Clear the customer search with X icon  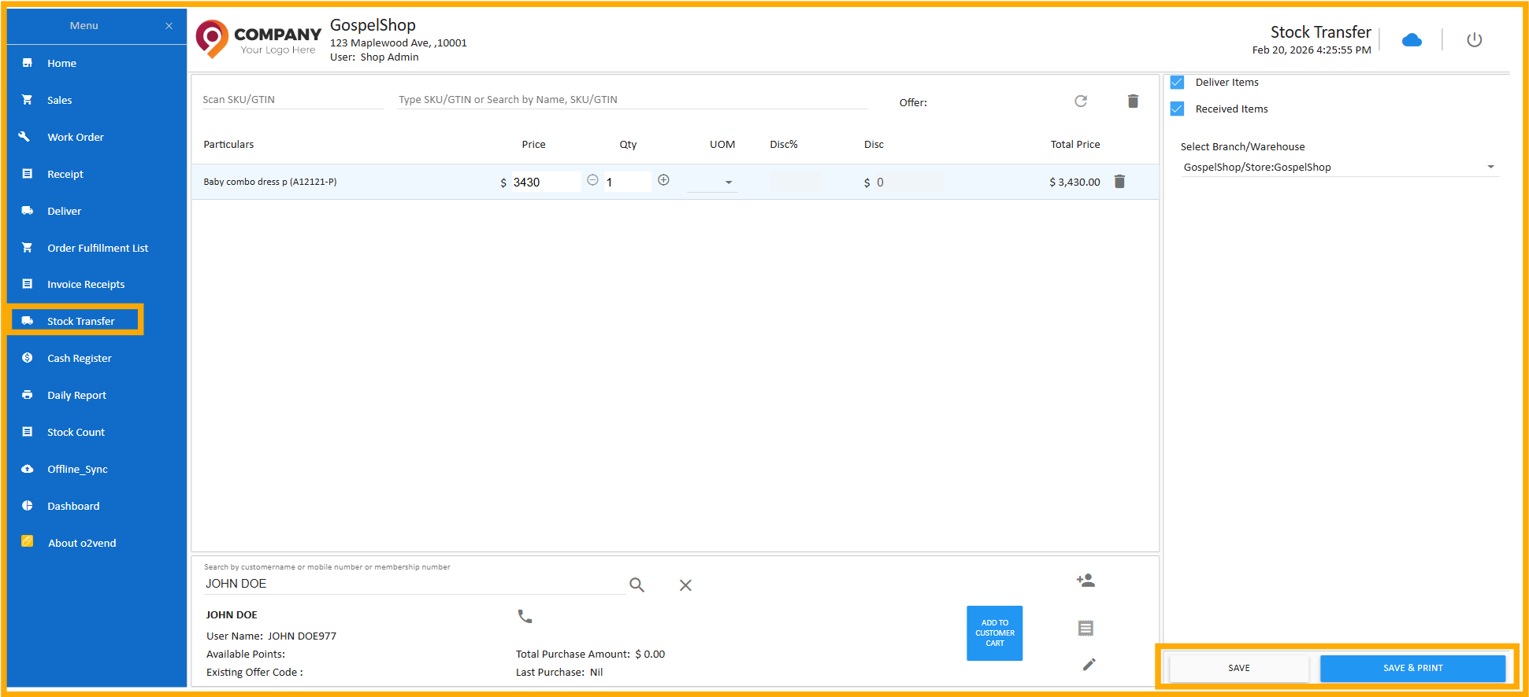click(685, 585)
